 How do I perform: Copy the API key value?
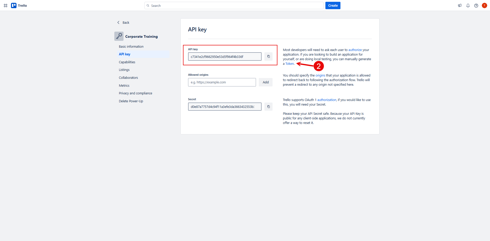[x=268, y=56]
